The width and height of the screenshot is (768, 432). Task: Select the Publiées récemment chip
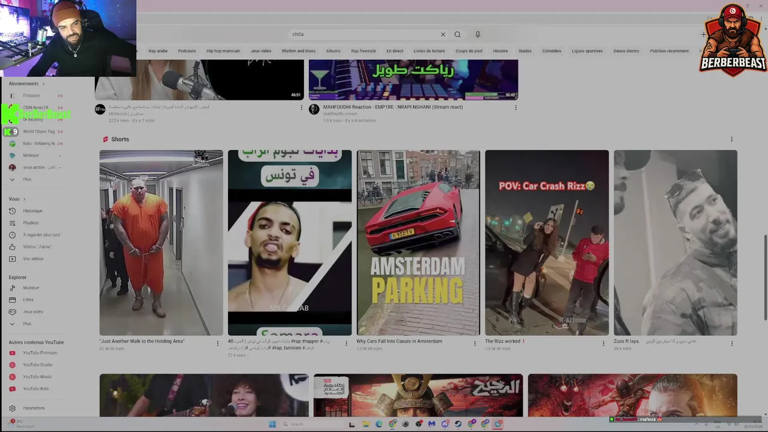click(669, 51)
